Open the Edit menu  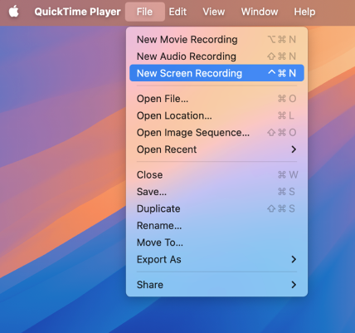pyautogui.click(x=177, y=12)
